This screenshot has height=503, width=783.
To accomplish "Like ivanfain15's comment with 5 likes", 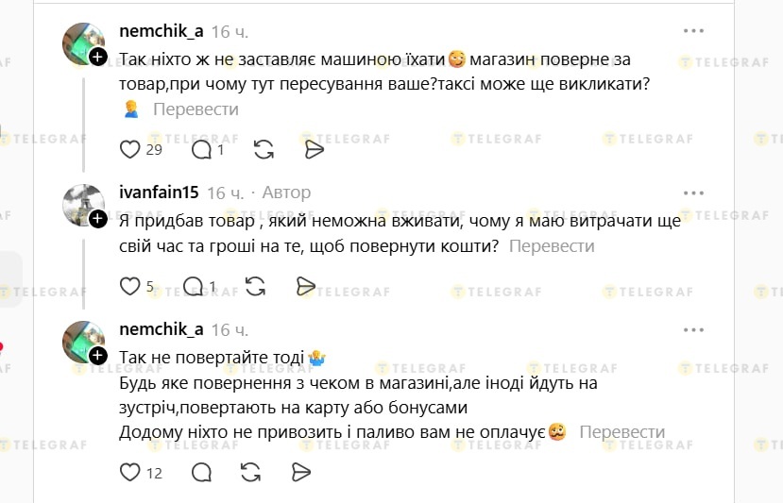I will point(130,286).
